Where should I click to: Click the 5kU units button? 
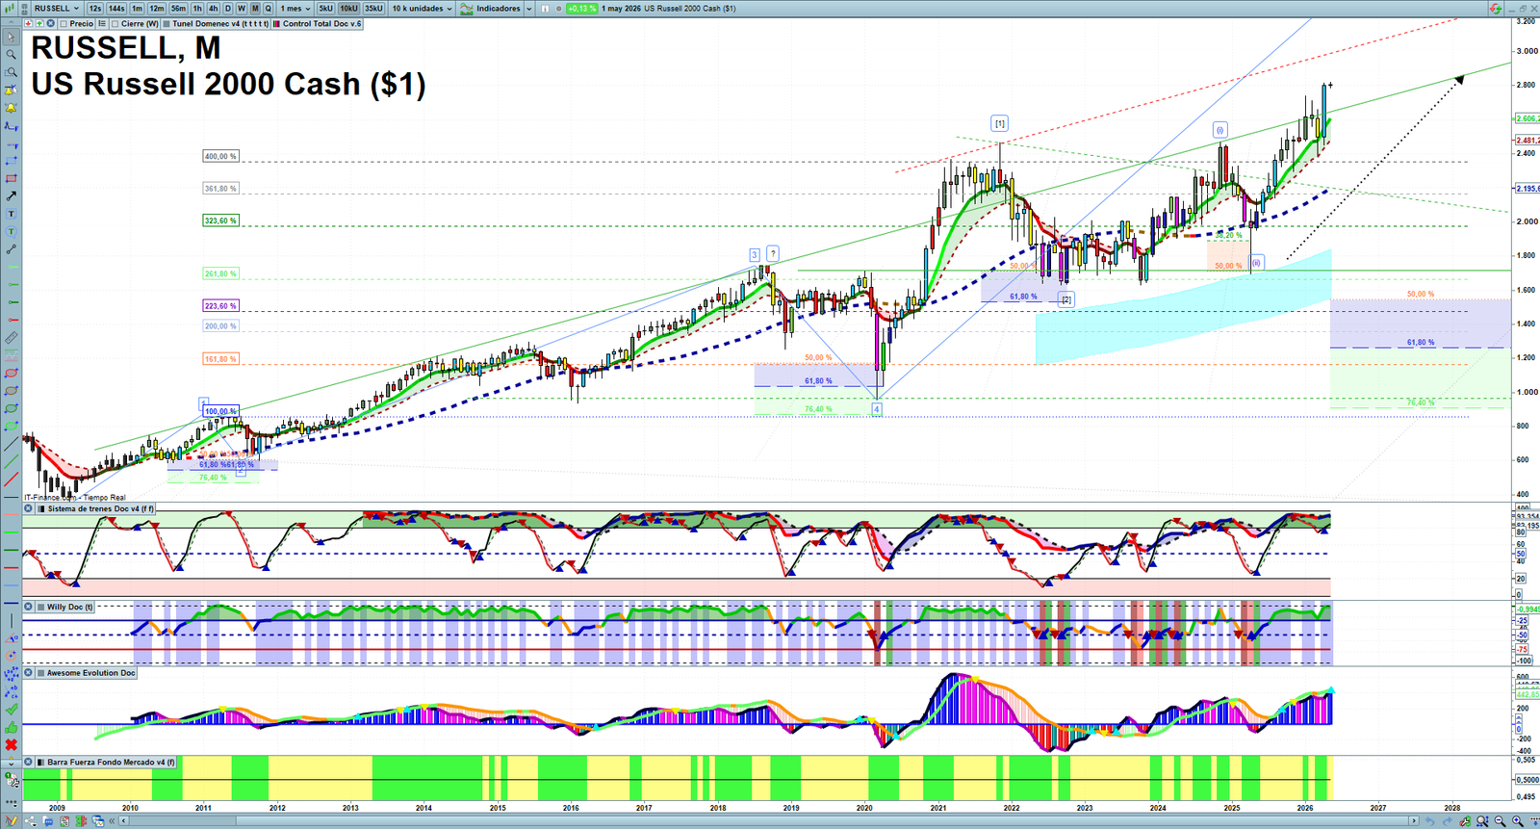325,9
